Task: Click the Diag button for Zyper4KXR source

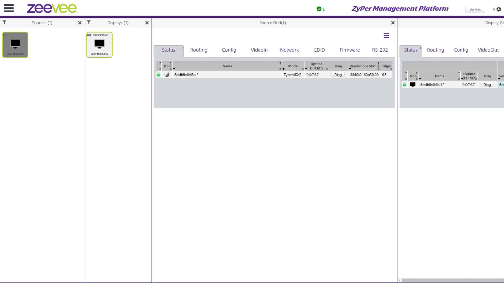Action: point(338,75)
